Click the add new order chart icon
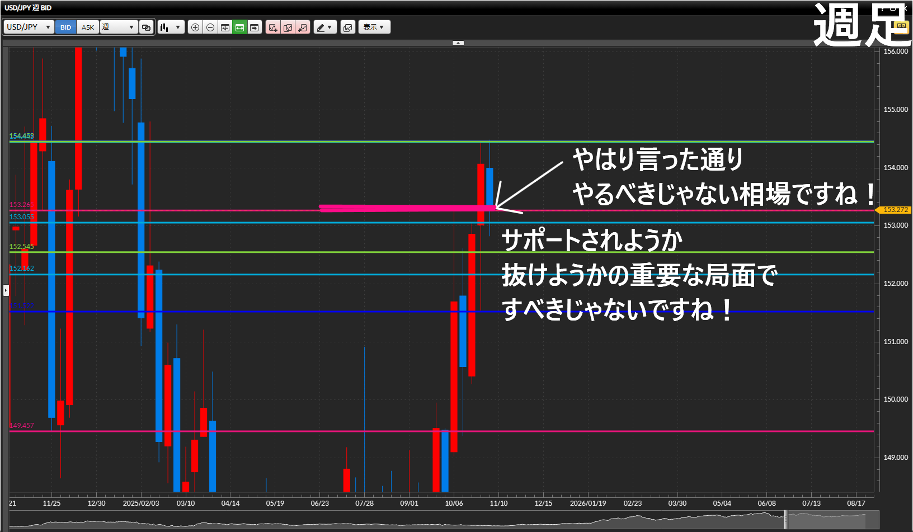This screenshot has width=913, height=532. click(273, 27)
